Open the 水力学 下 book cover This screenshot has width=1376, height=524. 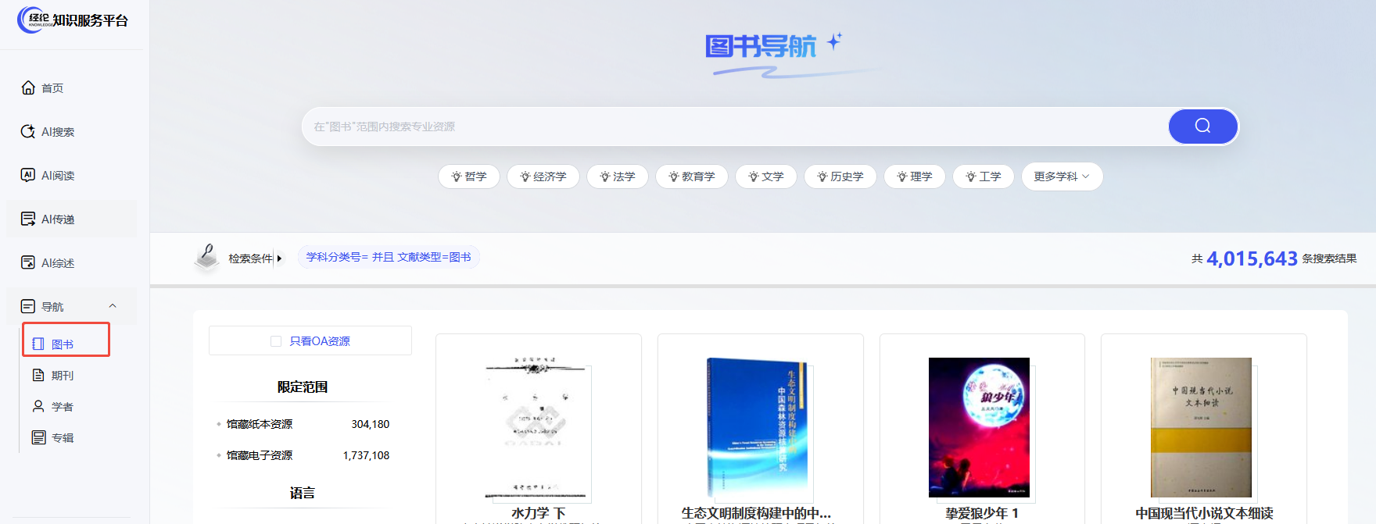(x=536, y=428)
